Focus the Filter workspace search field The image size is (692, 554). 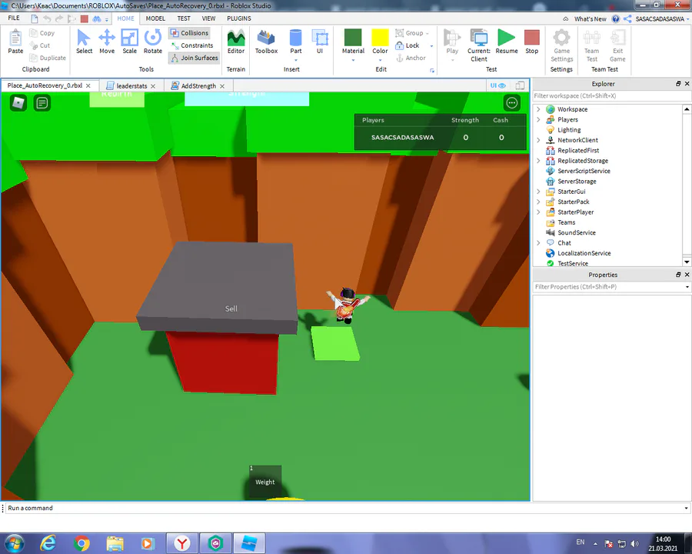pyautogui.click(x=611, y=95)
